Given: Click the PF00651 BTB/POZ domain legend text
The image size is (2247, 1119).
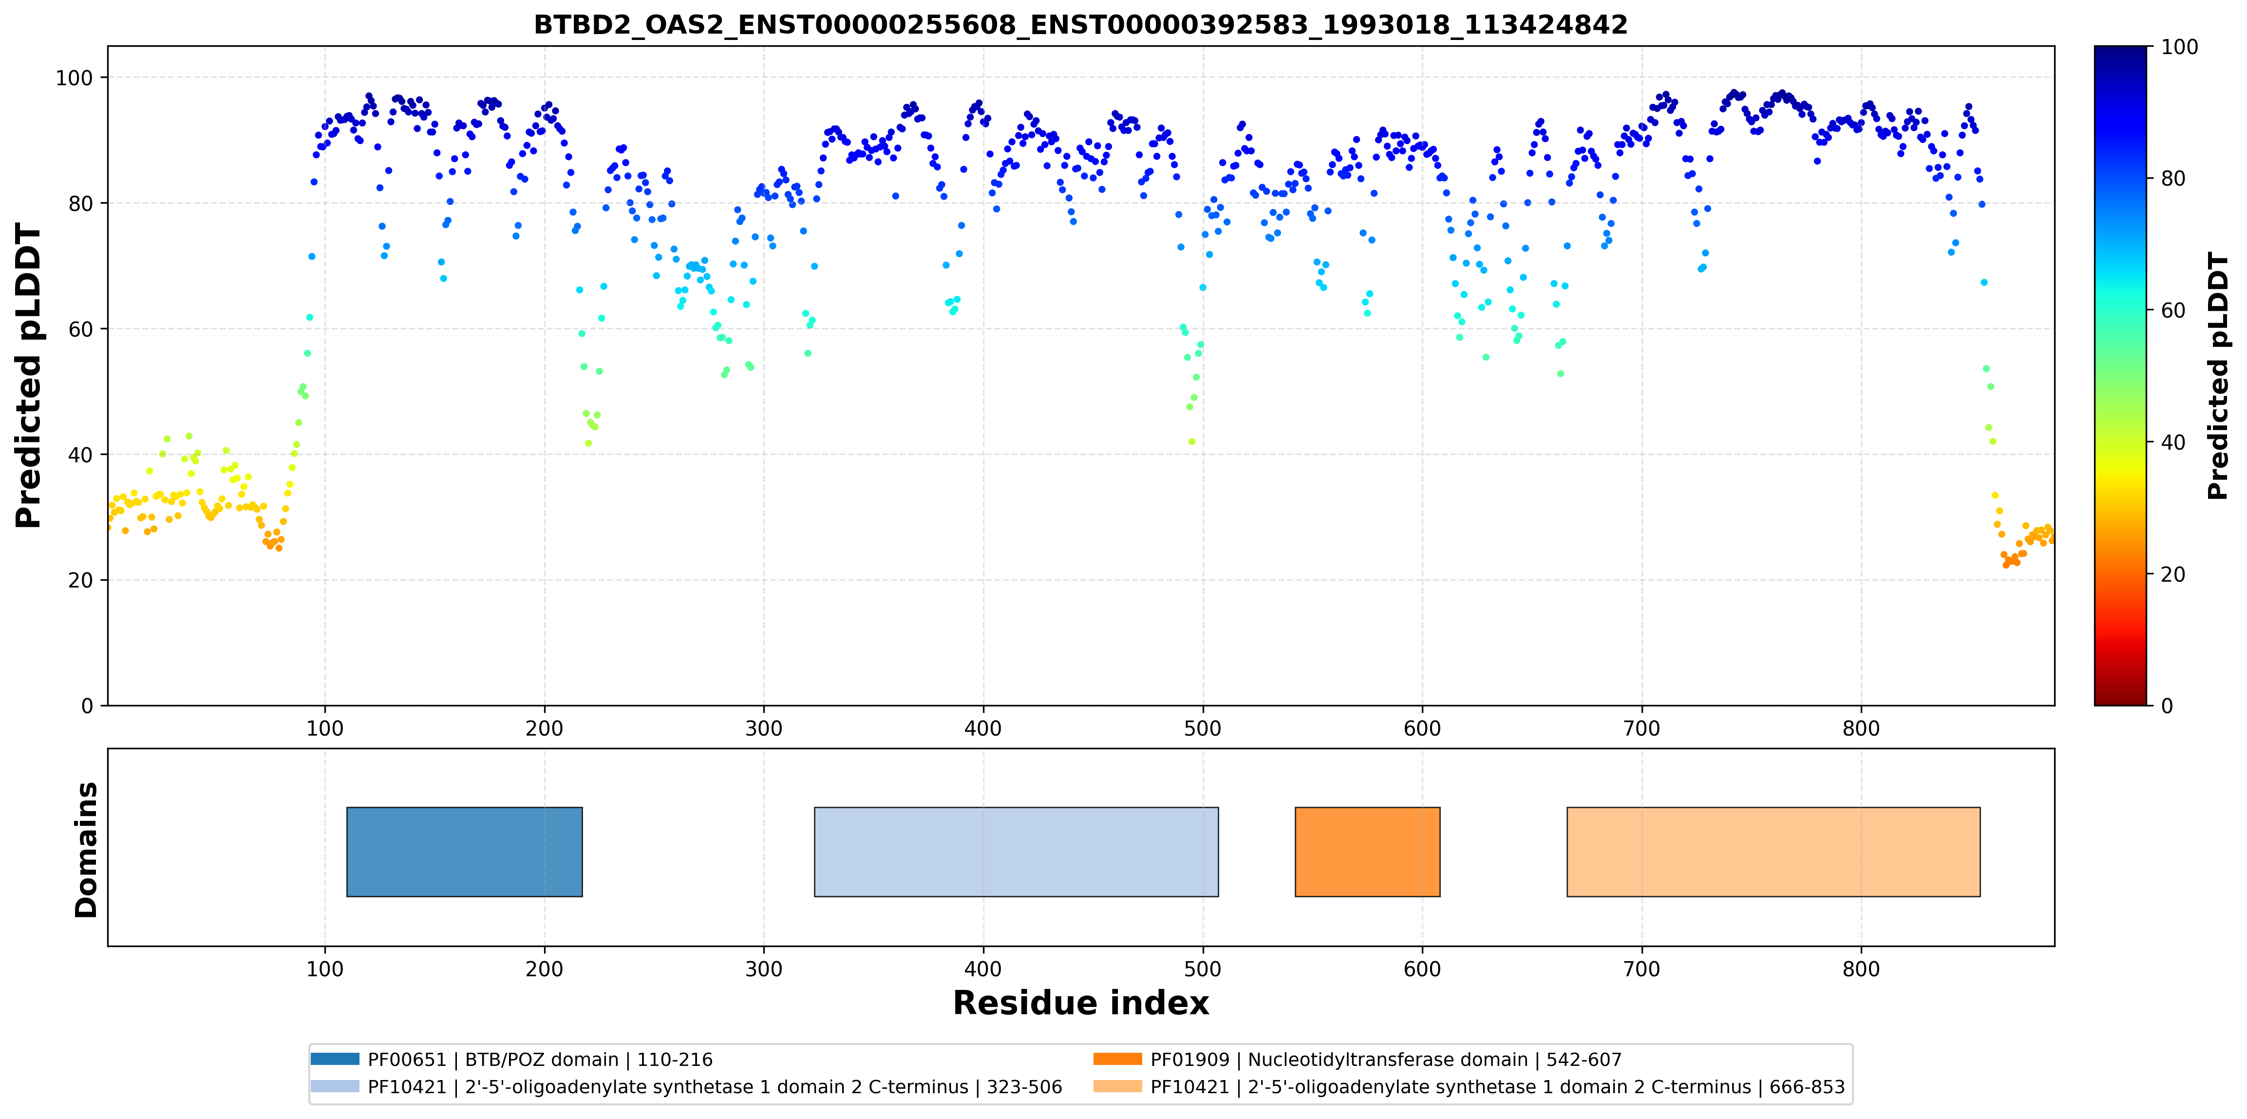Looking at the screenshot, I should point(540,1060).
